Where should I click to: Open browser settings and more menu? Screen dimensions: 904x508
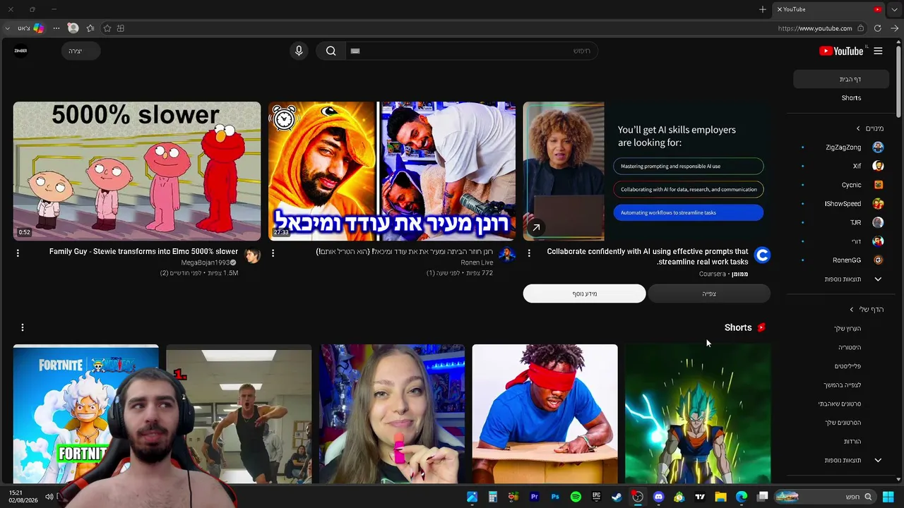56,28
